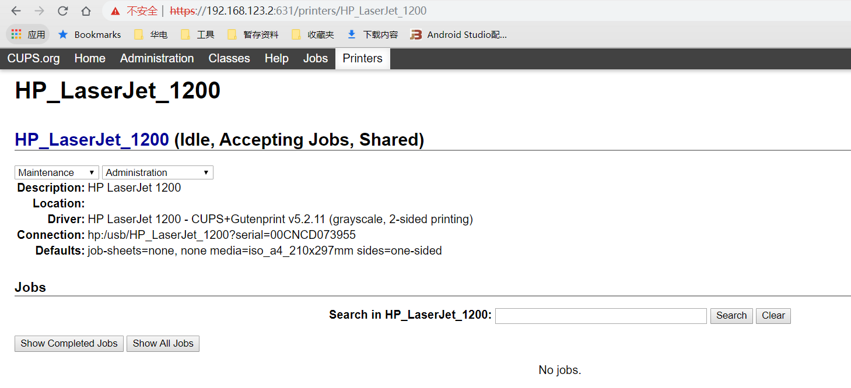851x388 pixels.
Task: Click the Jobs section heading
Action: tap(30, 287)
